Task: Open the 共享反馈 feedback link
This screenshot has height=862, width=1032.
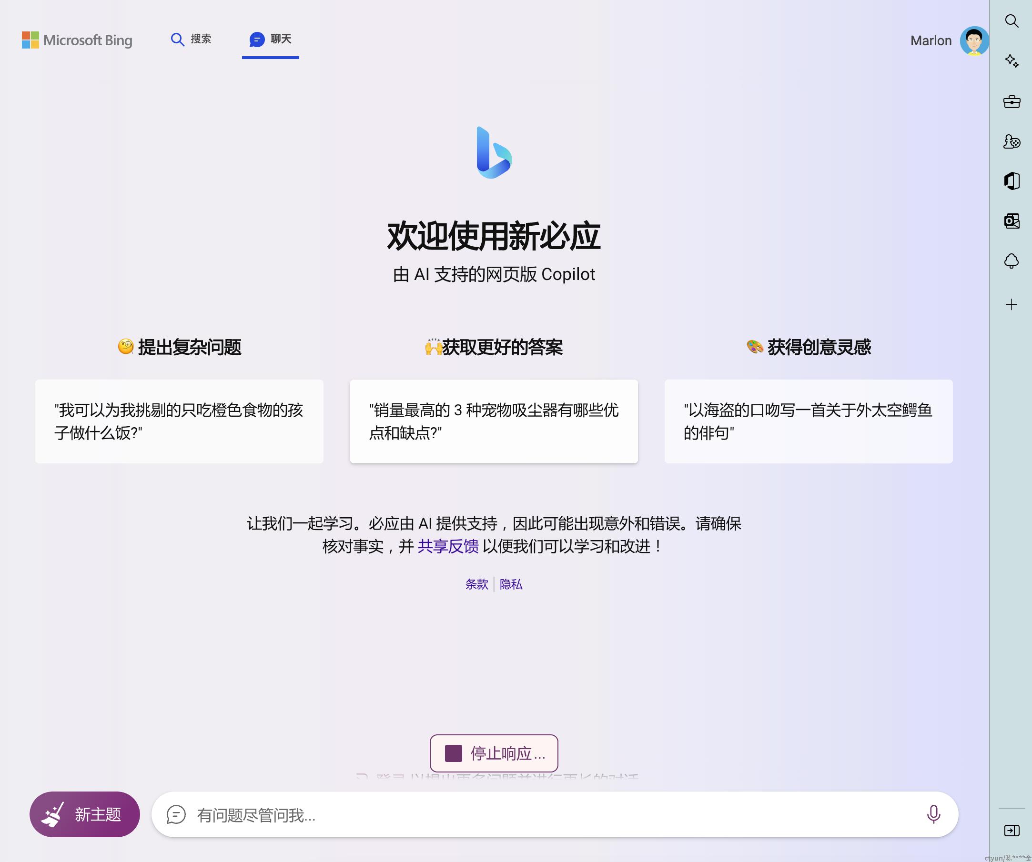Action: 448,546
